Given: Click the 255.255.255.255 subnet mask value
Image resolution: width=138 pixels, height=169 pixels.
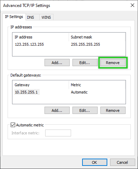Looking at the screenshot, I should [86, 44].
